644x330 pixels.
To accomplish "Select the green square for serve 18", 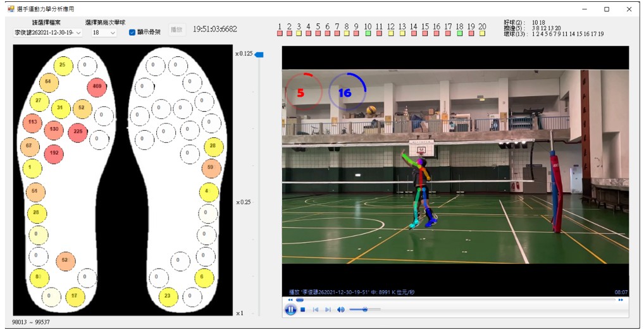I will click(x=460, y=34).
